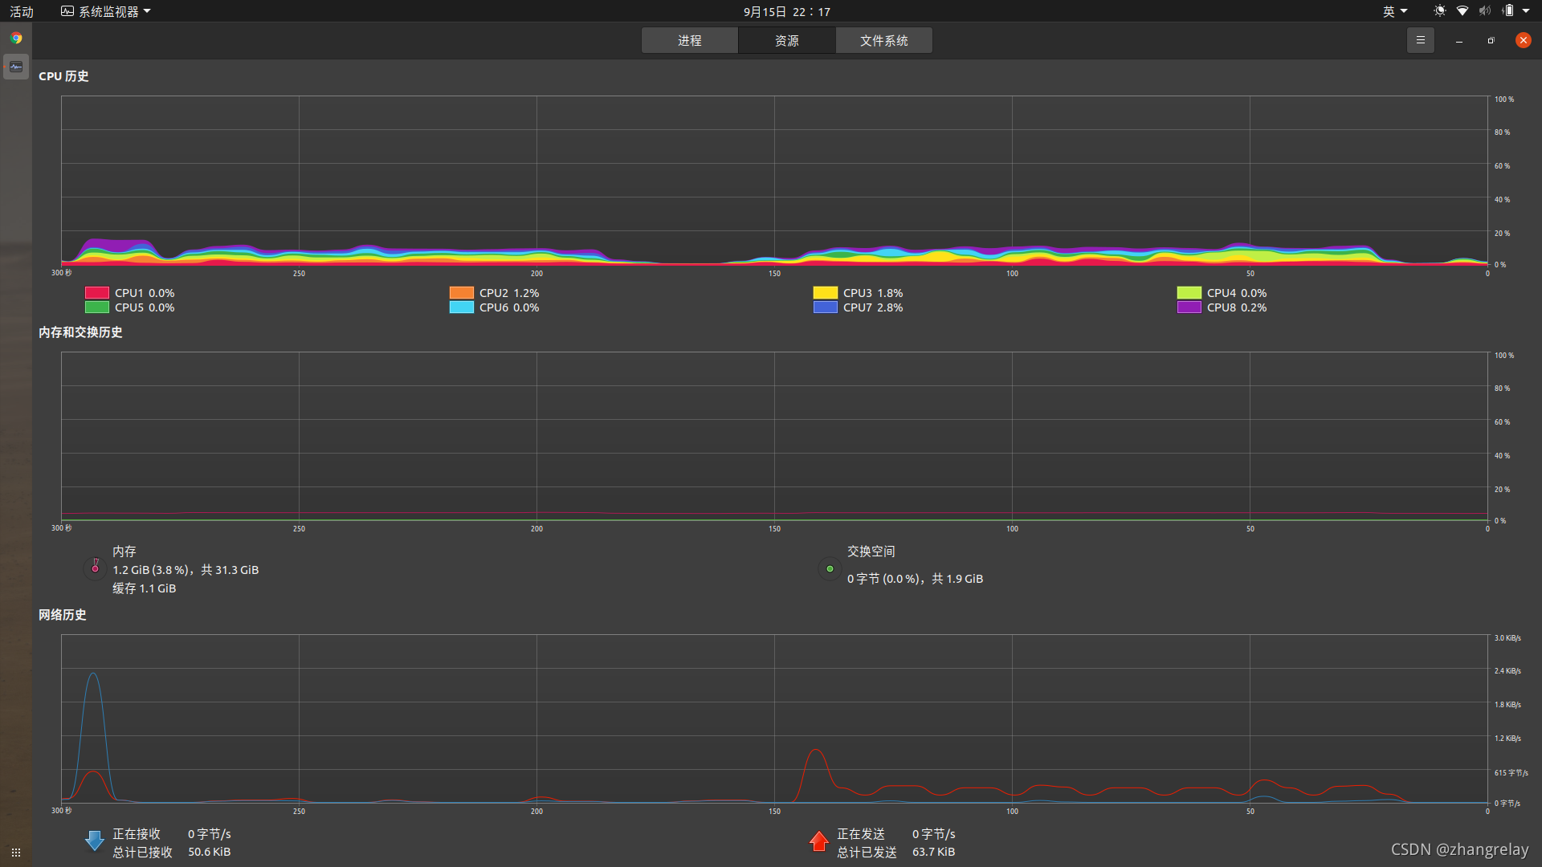Open the show applications grid

[16, 852]
